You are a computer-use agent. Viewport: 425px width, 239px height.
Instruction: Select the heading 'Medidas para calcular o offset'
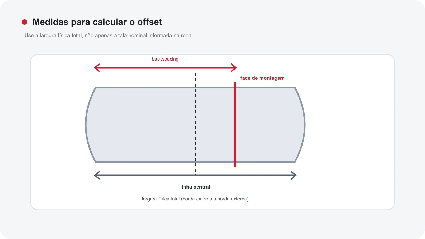(97, 22)
